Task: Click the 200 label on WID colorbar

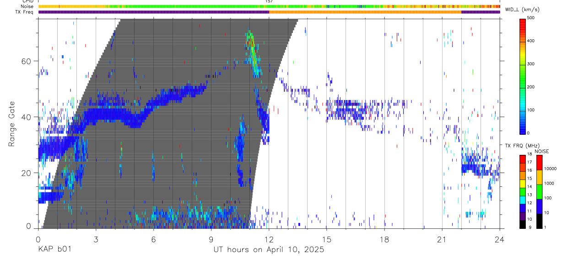Action: [531, 87]
